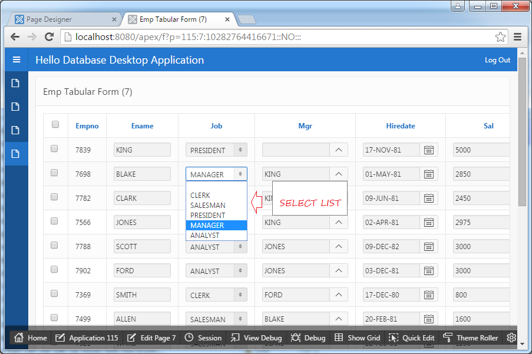Screen dimensions: 532x354
Task: Choose SALESMAN from the open Job list
Action: point(216,205)
